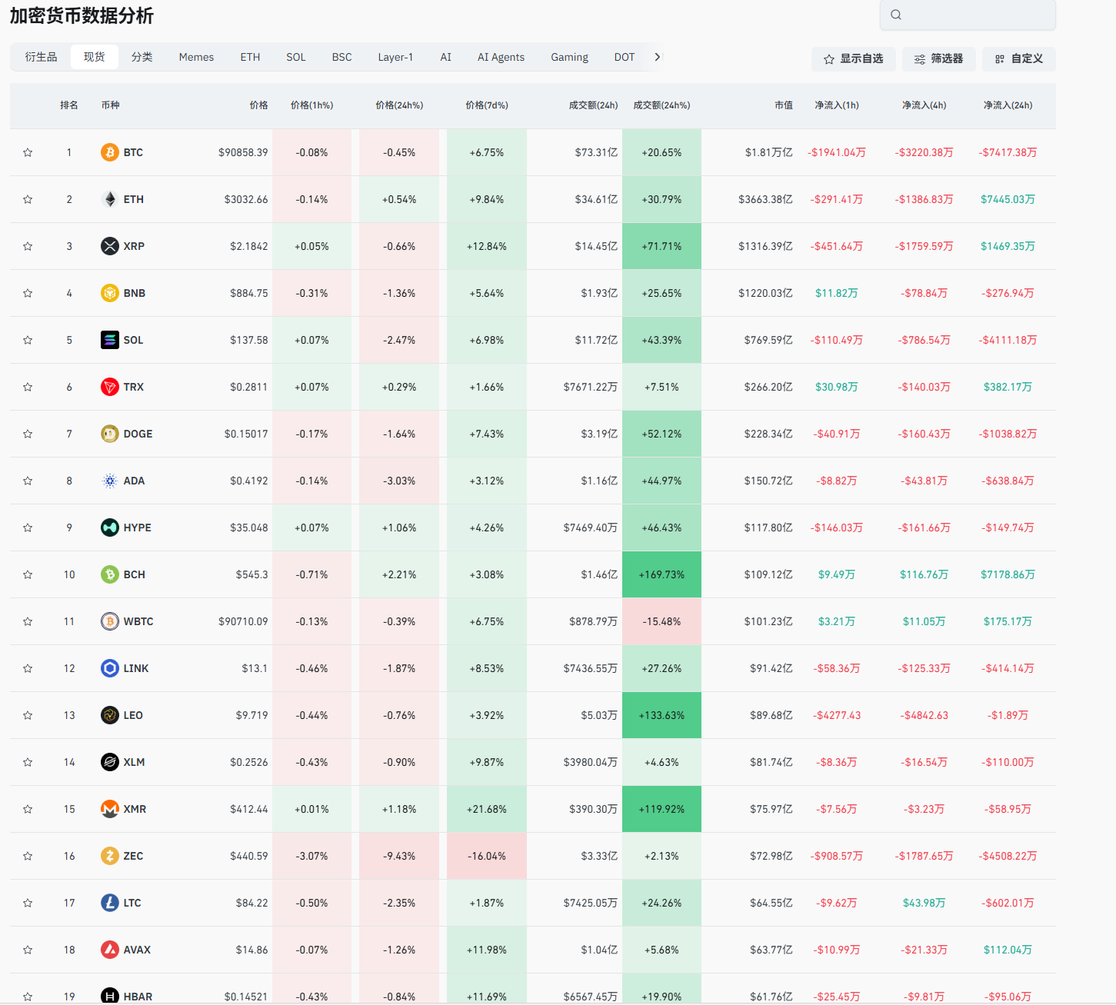Click BCH green +169.73% volume cell
This screenshot has height=1005, width=1116.
coord(661,574)
